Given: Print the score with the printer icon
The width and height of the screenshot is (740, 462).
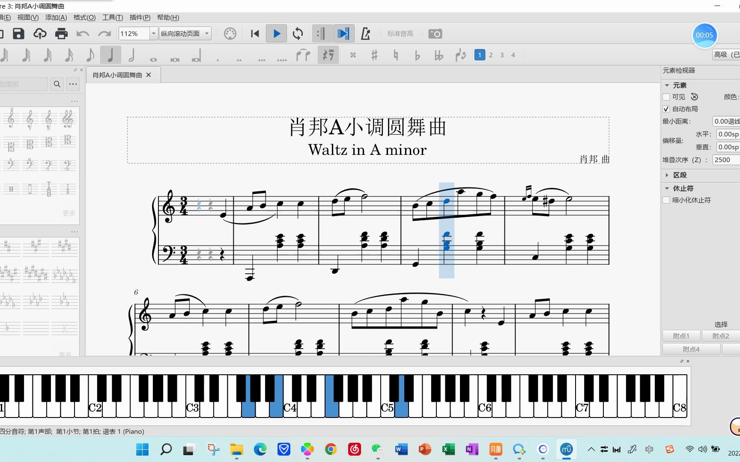Looking at the screenshot, I should 61,34.
